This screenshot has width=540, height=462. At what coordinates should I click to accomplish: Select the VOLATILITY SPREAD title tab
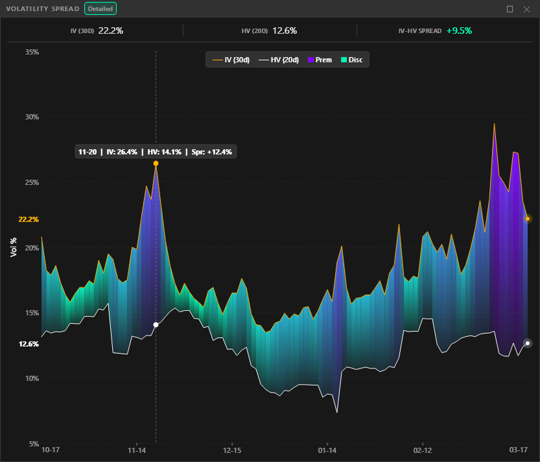(42, 8)
